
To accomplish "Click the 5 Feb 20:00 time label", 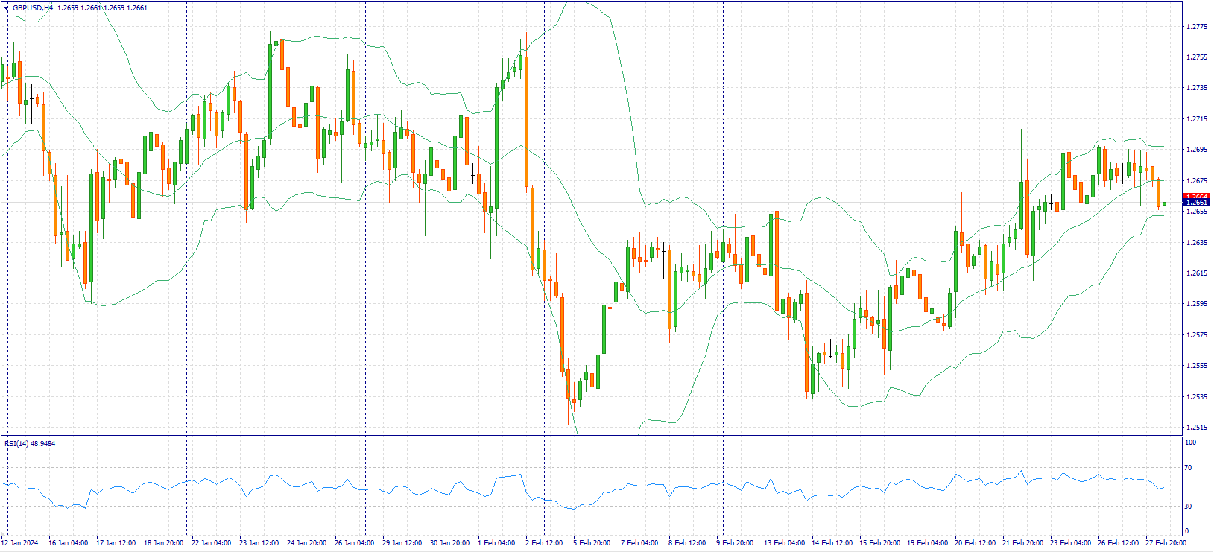I will (592, 543).
